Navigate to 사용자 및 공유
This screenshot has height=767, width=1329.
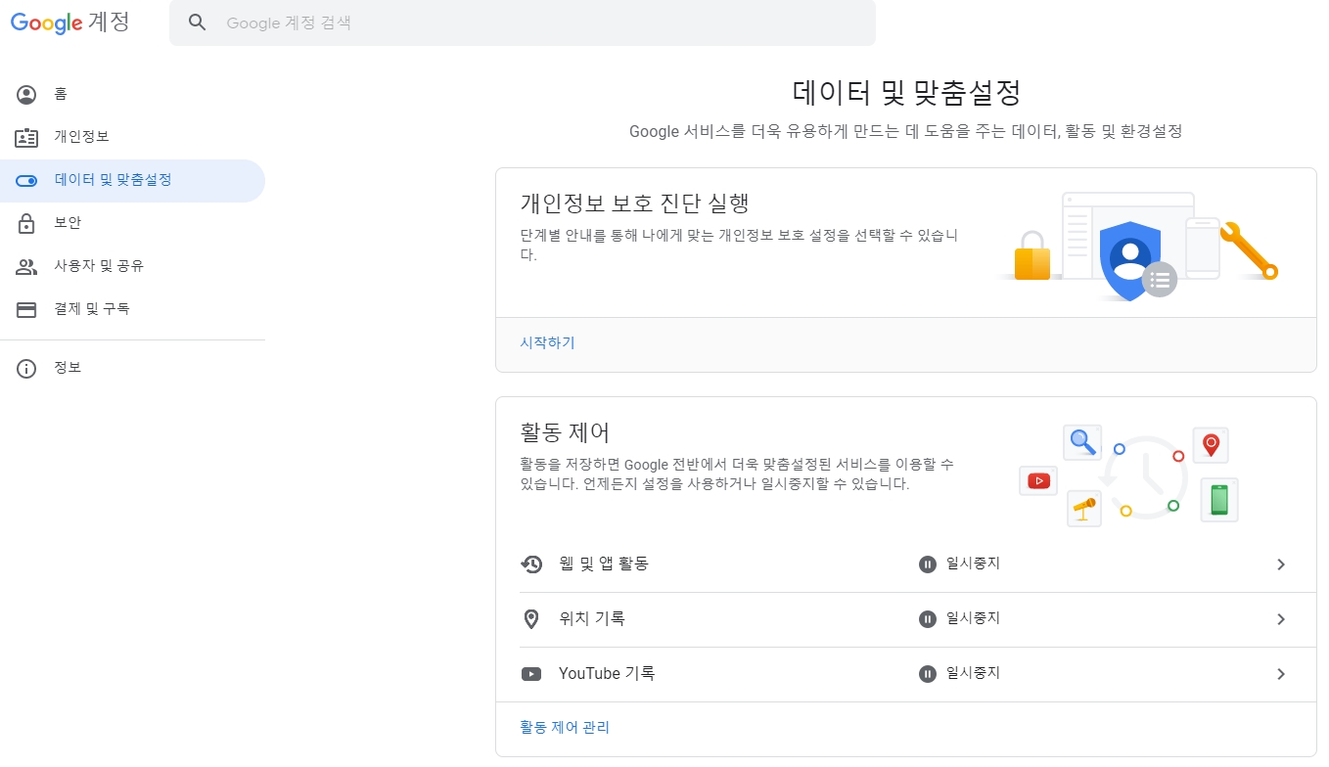pos(132,267)
